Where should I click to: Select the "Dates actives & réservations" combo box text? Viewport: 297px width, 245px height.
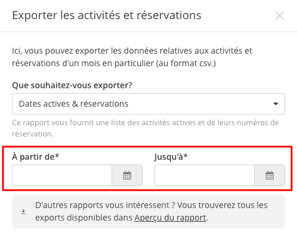[x=73, y=104]
